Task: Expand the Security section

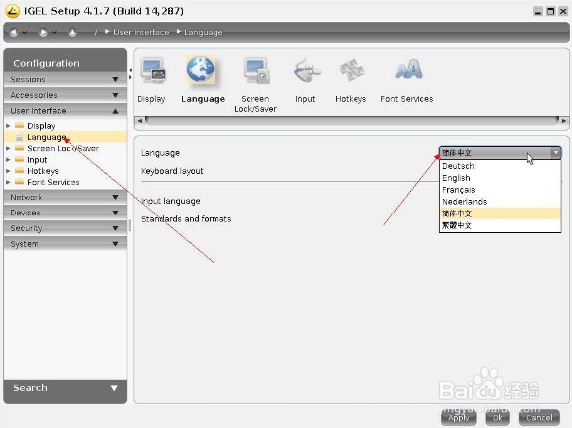Action: tap(65, 228)
